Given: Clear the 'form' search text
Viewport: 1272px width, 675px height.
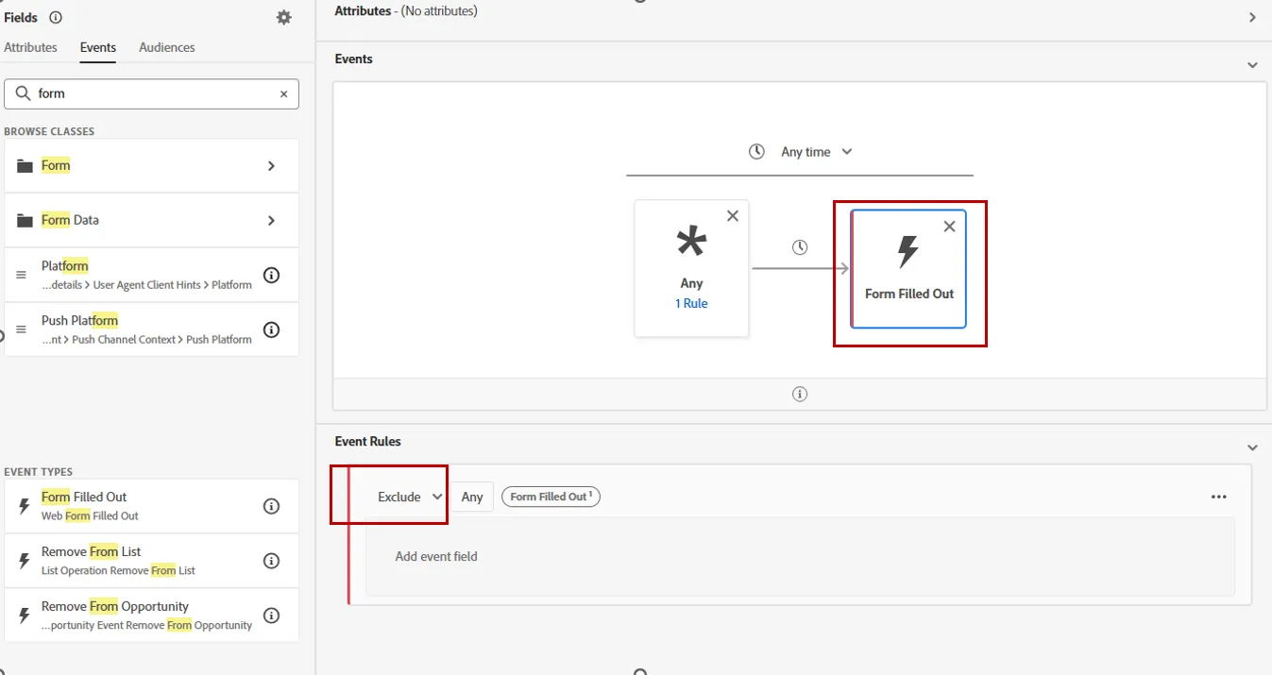Looking at the screenshot, I should [x=283, y=93].
